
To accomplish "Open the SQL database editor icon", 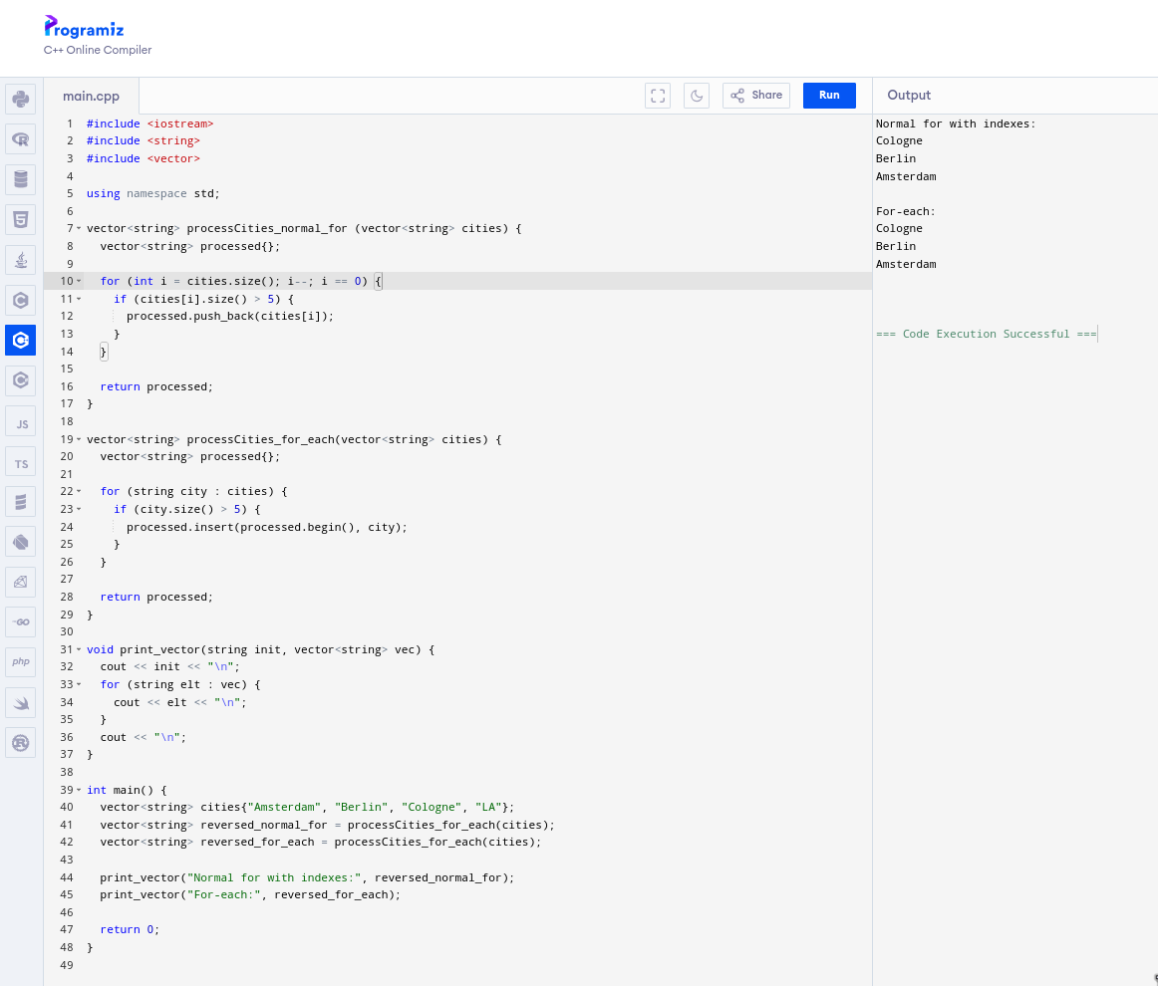I will [x=21, y=179].
